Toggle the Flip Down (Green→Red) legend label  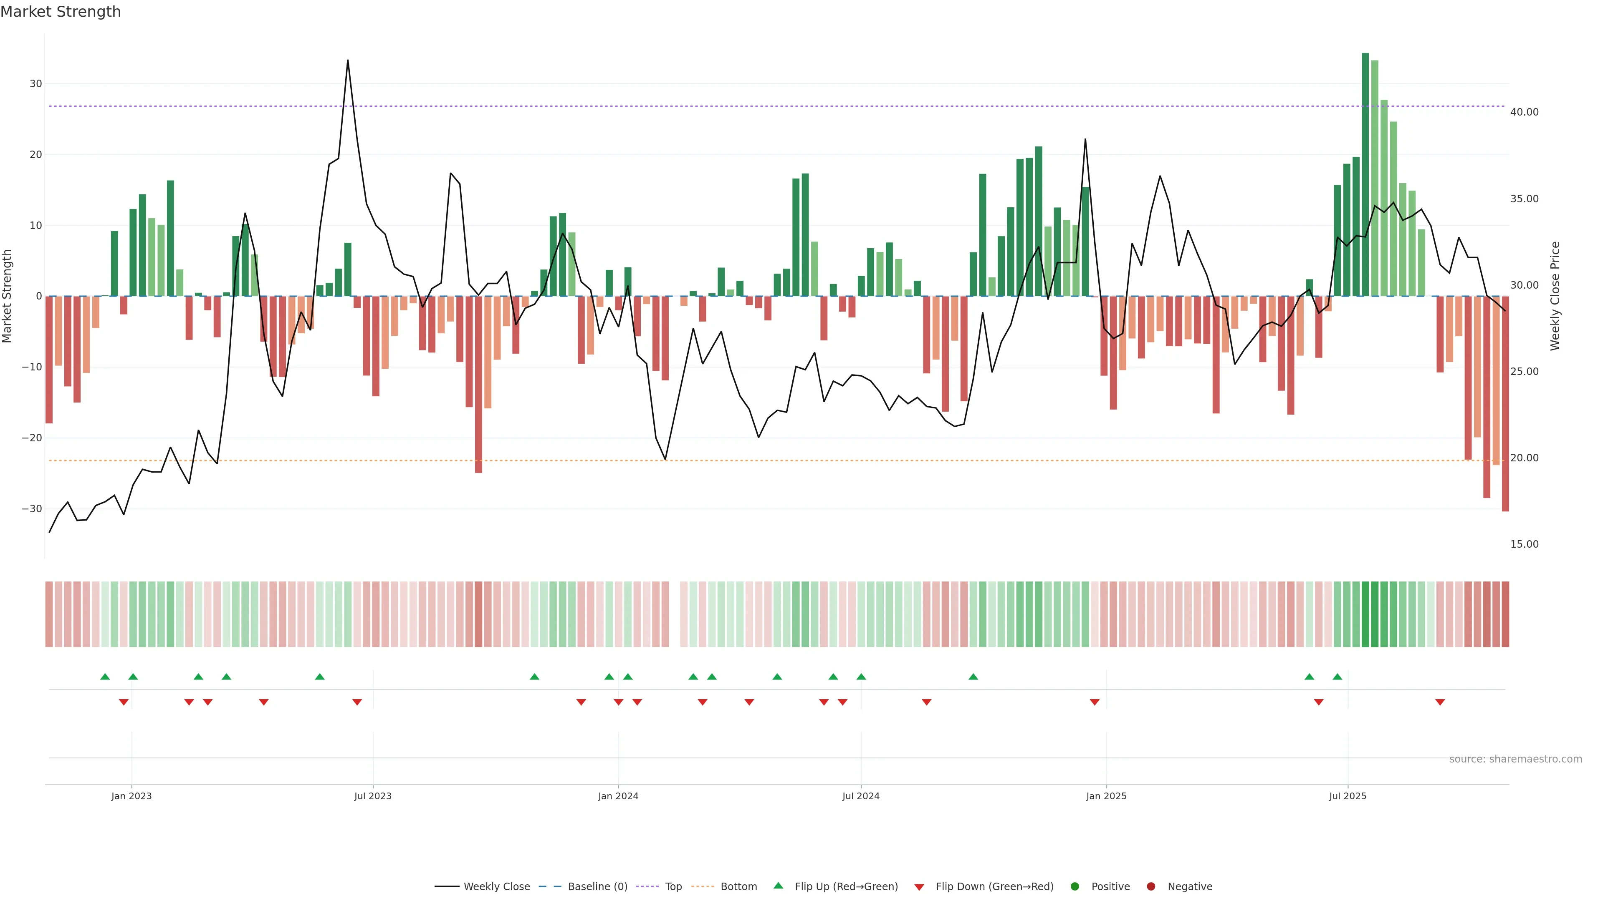point(994,887)
